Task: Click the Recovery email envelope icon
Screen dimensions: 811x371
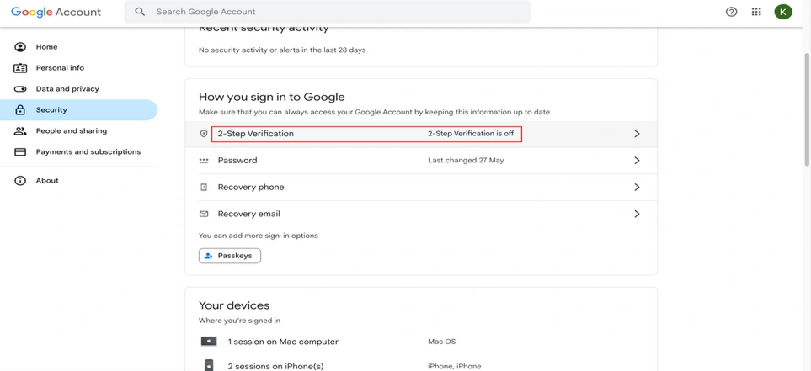Action: pyautogui.click(x=204, y=214)
